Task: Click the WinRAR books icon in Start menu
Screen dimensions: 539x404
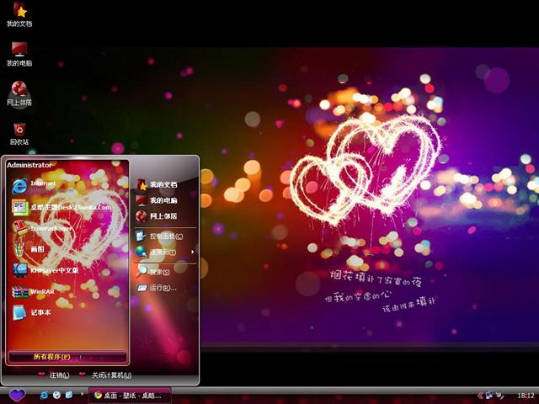Action: [x=20, y=292]
